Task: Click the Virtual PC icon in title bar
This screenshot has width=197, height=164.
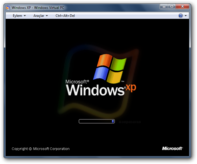Action: click(8, 8)
